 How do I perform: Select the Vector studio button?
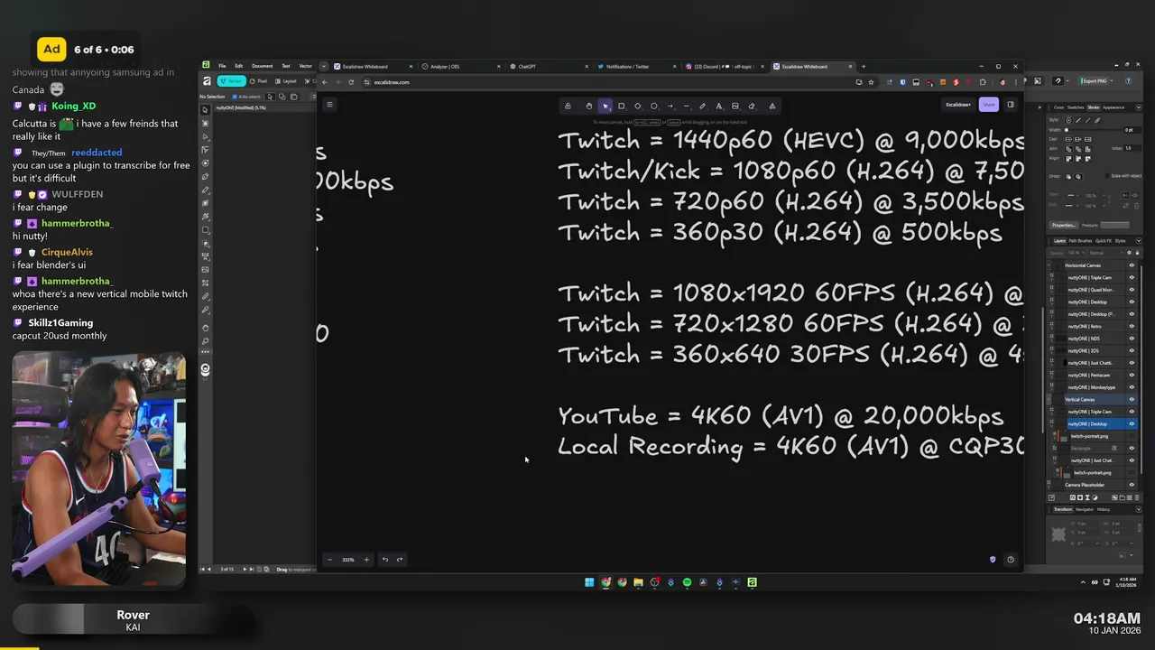232,81
